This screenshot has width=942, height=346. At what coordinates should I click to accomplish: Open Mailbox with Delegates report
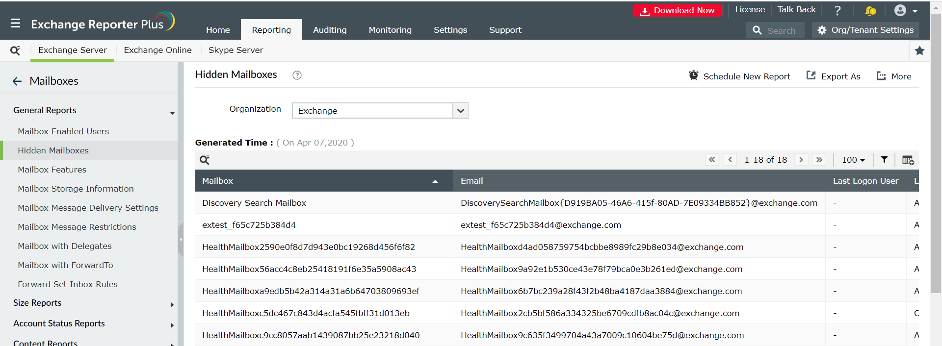point(65,246)
